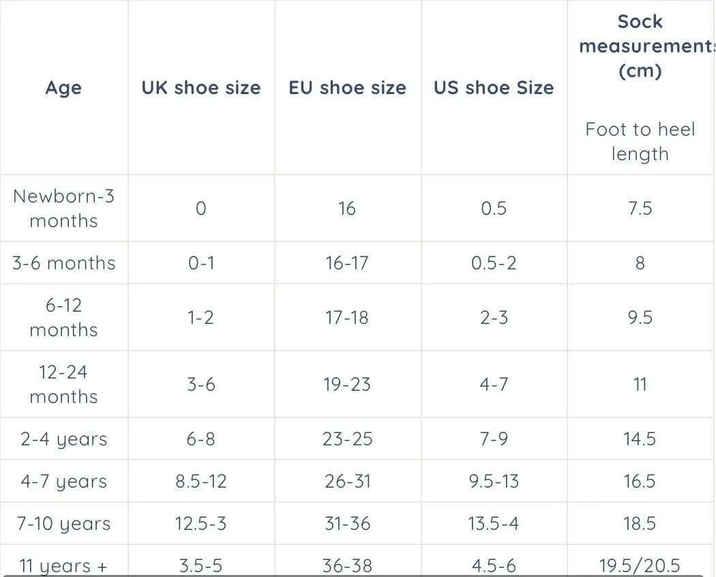Click the 2-4 years age cell

(63, 439)
